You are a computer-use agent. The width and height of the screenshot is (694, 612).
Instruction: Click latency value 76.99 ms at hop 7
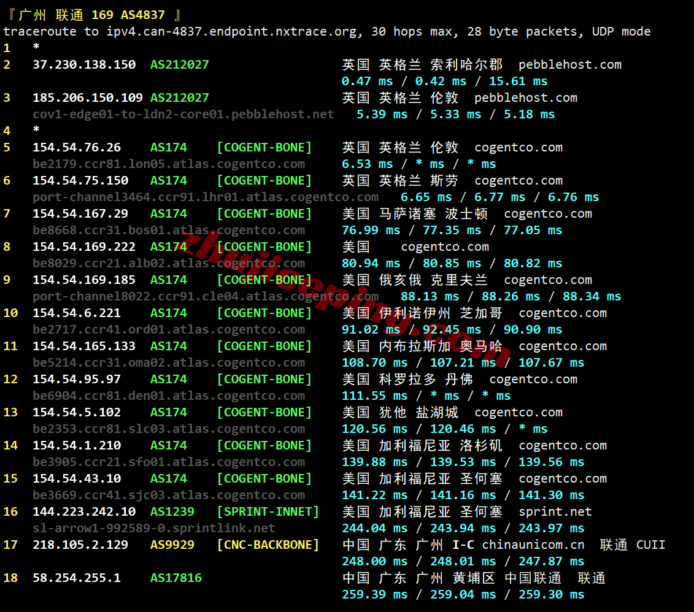(x=371, y=231)
